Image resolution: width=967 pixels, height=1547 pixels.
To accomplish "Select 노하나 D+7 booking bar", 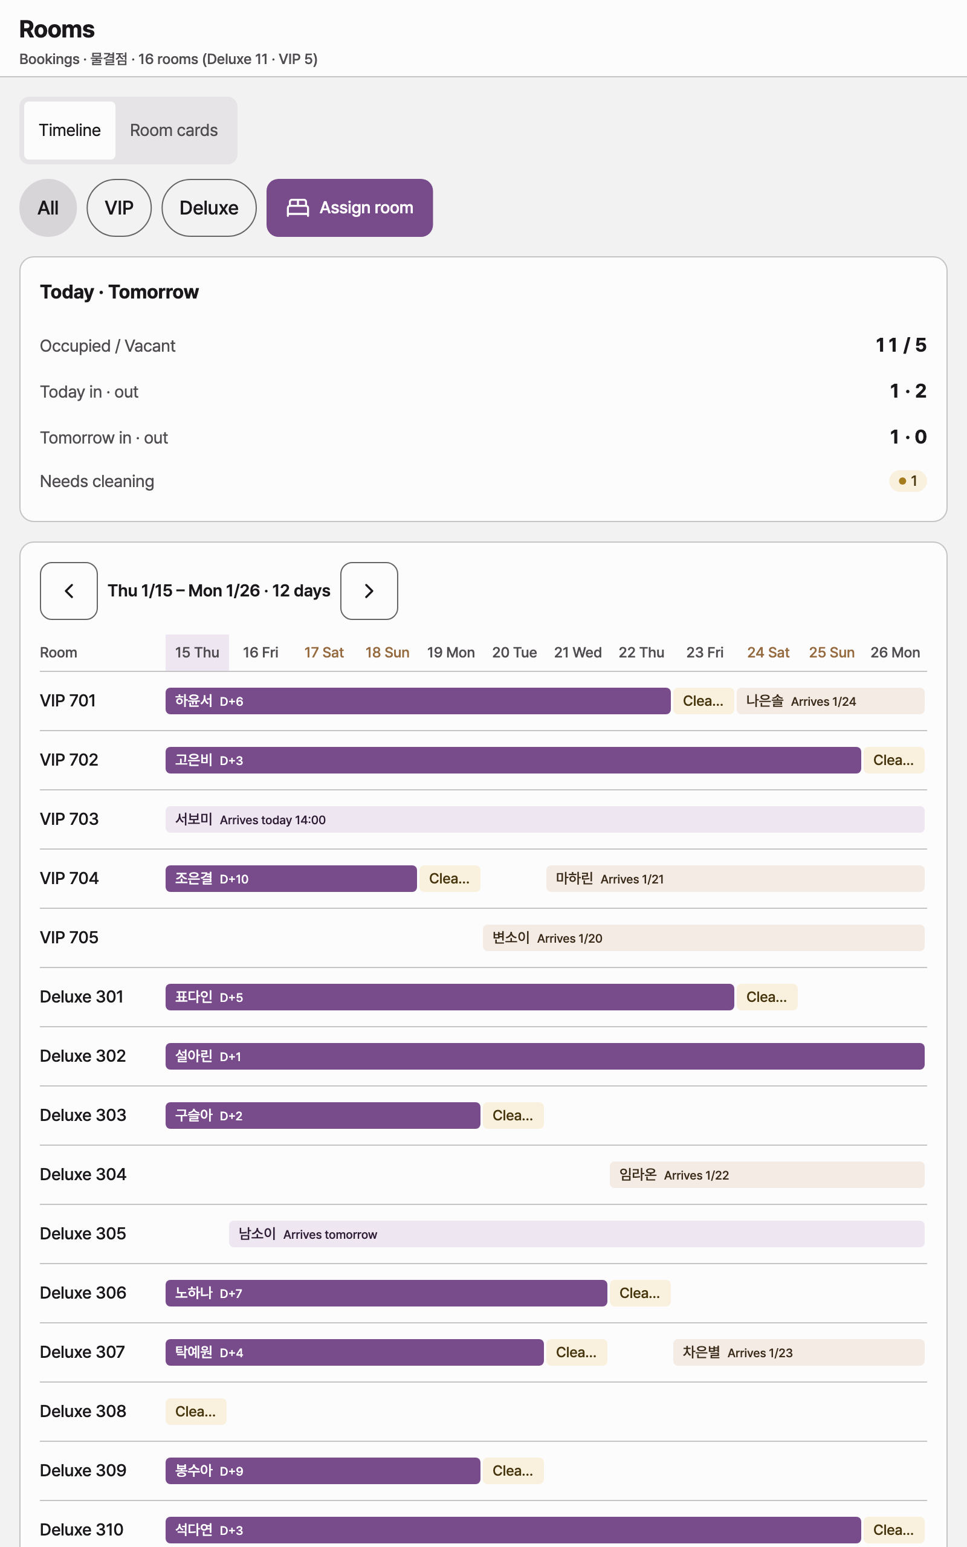I will tap(386, 1293).
